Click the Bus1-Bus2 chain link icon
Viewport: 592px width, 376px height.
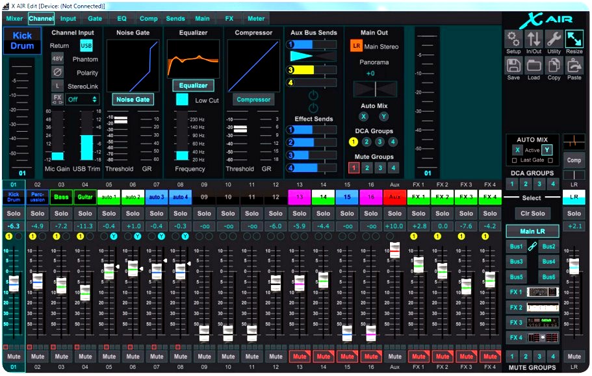[x=532, y=247]
